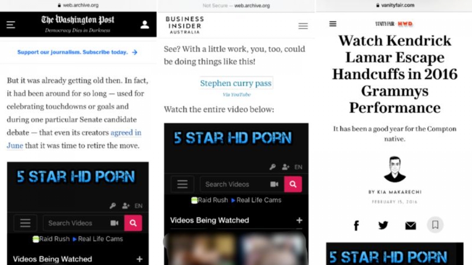Click pink search button under Washington Post
Screen dimensions: 472x265
133,223
